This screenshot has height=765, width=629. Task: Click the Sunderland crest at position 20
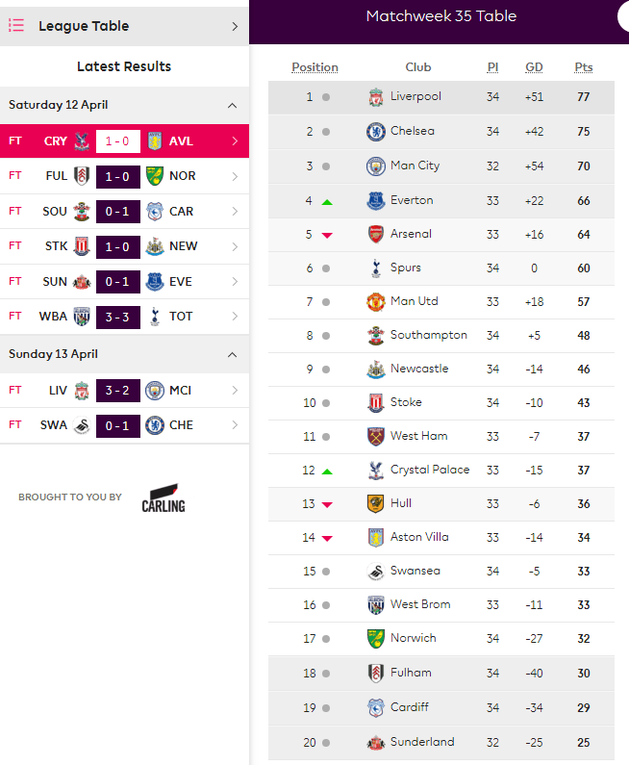[x=375, y=743]
